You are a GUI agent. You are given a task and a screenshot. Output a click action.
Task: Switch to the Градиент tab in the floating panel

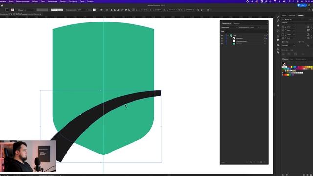[x=236, y=23]
